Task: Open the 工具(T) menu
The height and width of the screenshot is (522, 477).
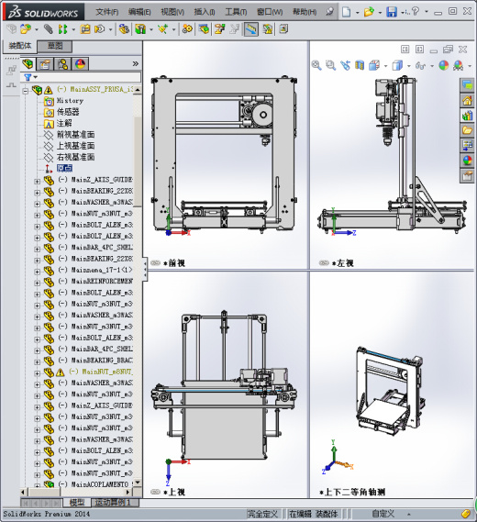Action: coord(237,12)
